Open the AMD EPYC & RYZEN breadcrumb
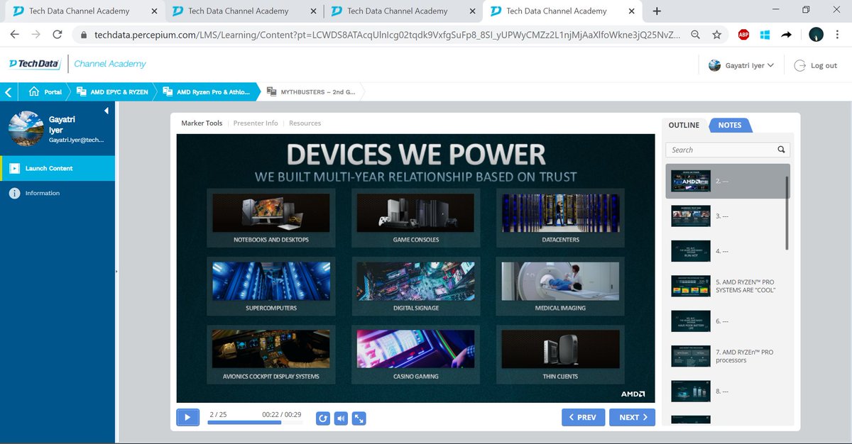The width and height of the screenshot is (852, 444). click(112, 91)
